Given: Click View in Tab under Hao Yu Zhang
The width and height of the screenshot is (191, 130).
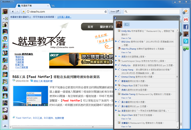Looking at the screenshot, I should [x=126, y=53].
